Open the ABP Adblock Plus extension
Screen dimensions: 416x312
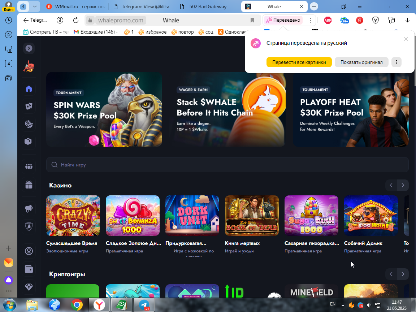pyautogui.click(x=328, y=20)
